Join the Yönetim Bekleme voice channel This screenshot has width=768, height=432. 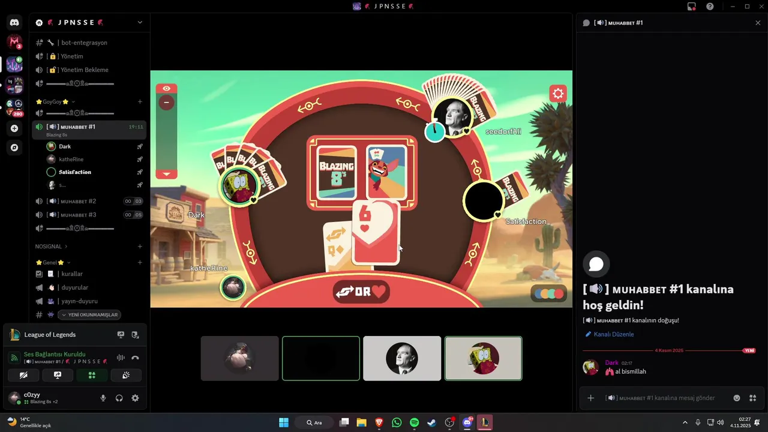[x=89, y=70]
